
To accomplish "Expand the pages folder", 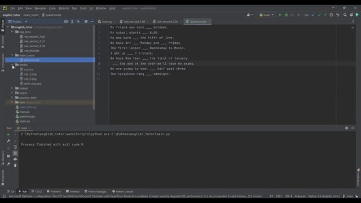I will (12, 93).
